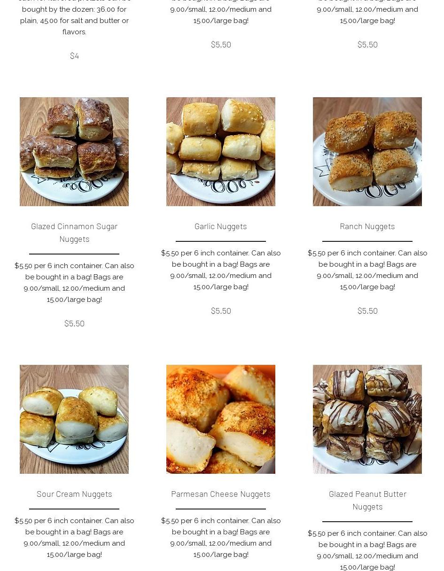Click the Ranch Nuggets description text

[367, 270]
